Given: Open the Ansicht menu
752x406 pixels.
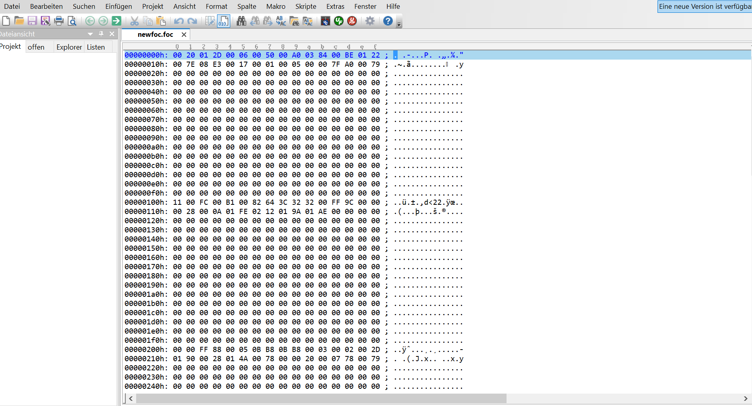Looking at the screenshot, I should coord(184,6).
